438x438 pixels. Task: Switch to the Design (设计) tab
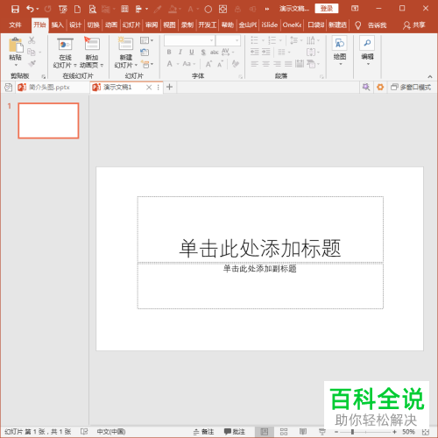pos(75,25)
